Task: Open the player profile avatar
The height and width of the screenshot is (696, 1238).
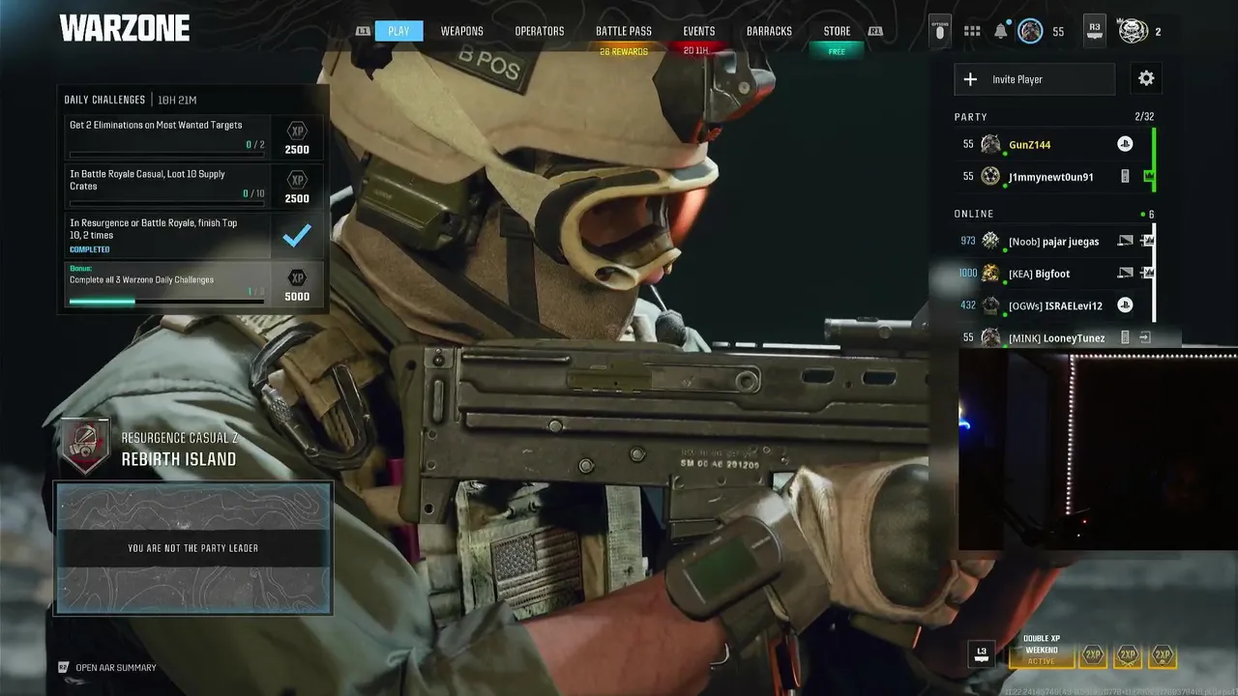Action: [1031, 32]
